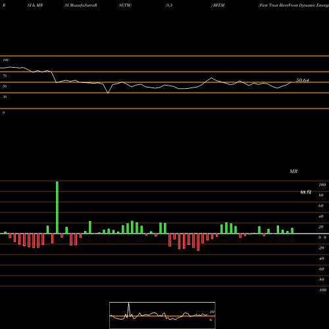The height and width of the screenshot is (329, 329).
Task: Click the 50.64 RSI current value
Action: point(303,80)
